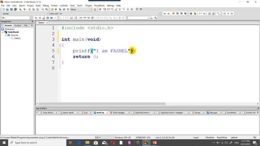
Task: Switch to the Search results tab
Action: tap(68, 113)
